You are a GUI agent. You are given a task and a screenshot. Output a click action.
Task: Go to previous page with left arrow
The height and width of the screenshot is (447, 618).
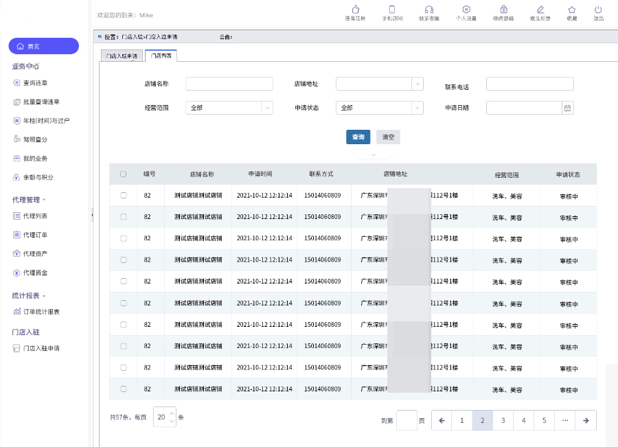pyautogui.click(x=442, y=421)
